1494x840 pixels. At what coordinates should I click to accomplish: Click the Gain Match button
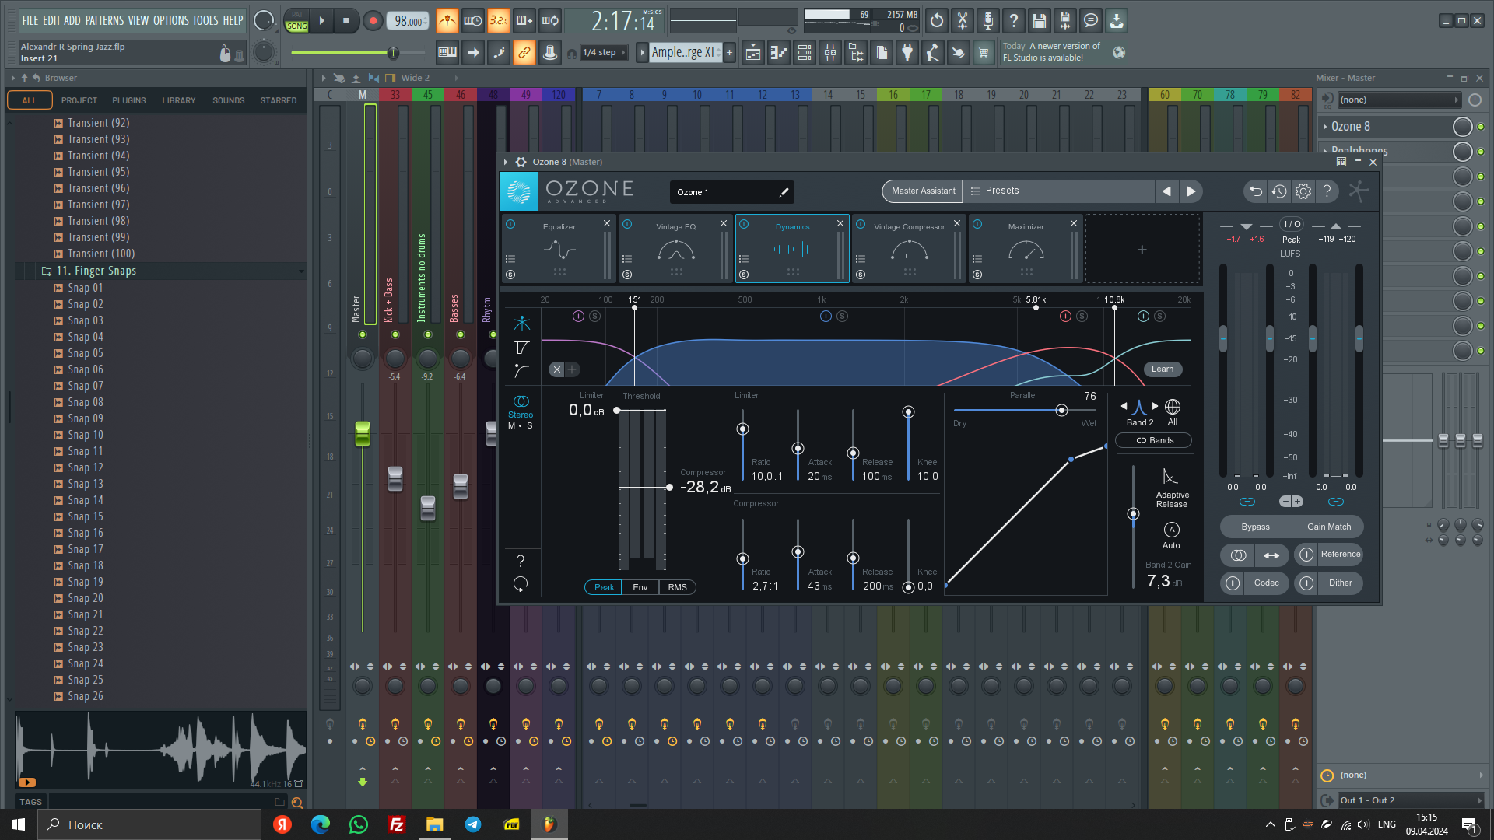click(1329, 527)
